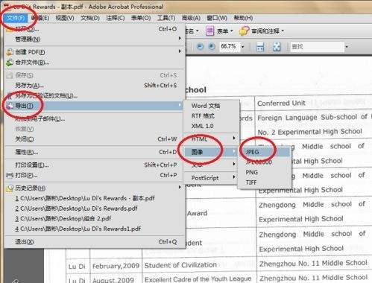The height and width of the screenshot is (283, 372).
Task: Choose 退出(X) to quit Acrobat
Action: pyautogui.click(x=95, y=242)
